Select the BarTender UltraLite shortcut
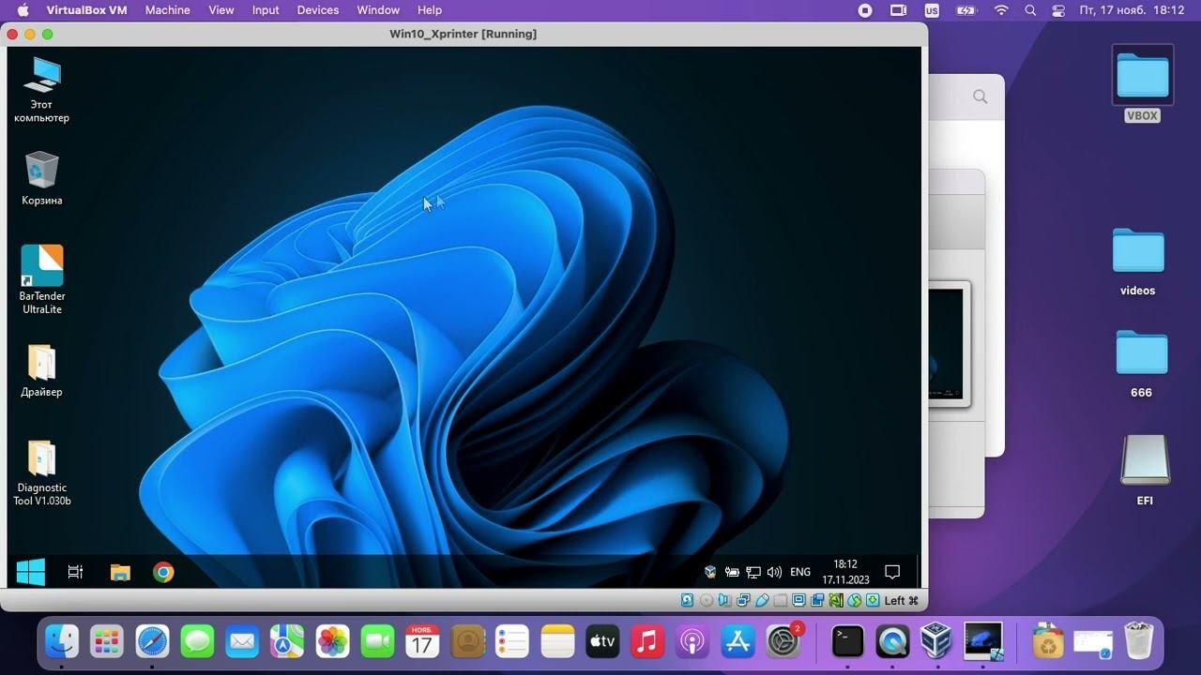This screenshot has height=675, width=1201. (x=42, y=279)
